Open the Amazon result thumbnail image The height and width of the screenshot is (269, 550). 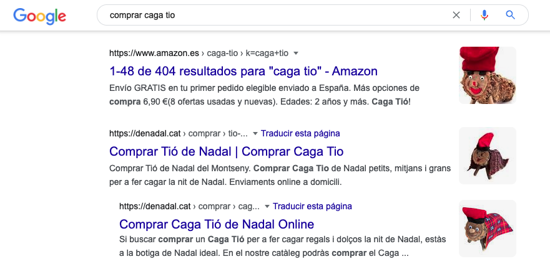[487, 75]
